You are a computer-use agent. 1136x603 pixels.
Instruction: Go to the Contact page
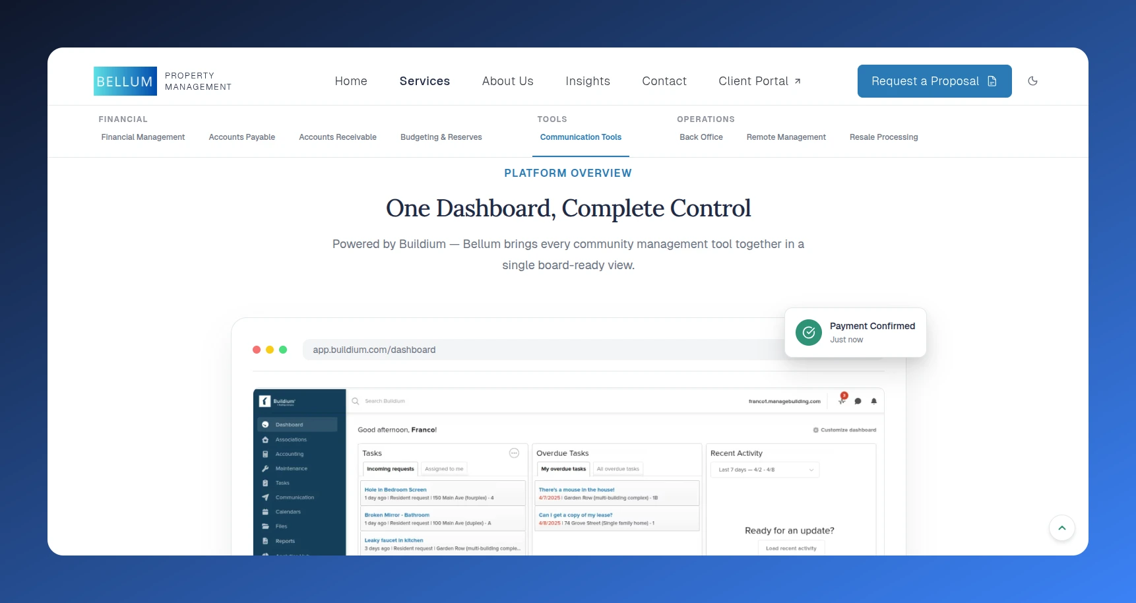664,81
